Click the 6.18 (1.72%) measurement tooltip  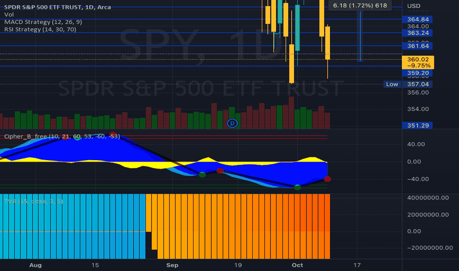click(x=360, y=5)
